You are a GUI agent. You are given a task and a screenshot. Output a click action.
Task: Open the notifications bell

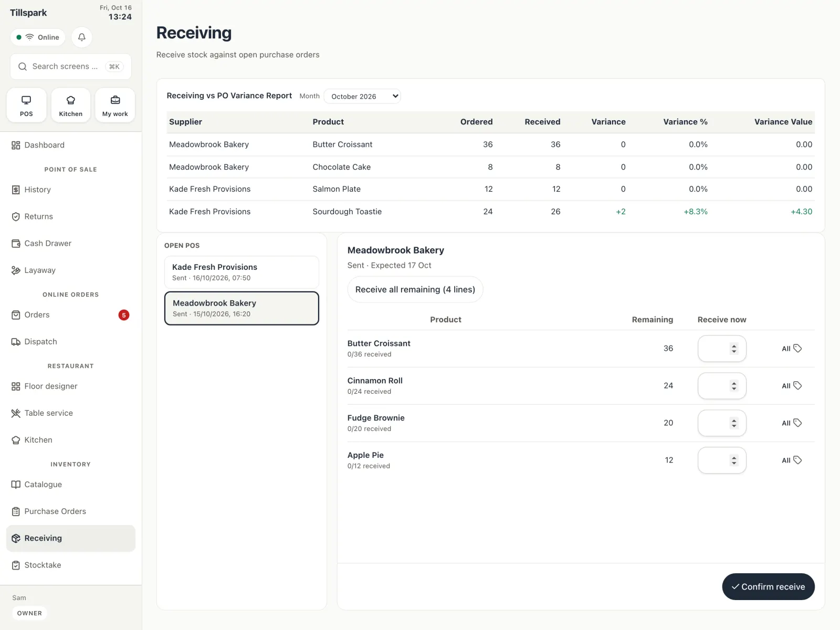pos(81,37)
